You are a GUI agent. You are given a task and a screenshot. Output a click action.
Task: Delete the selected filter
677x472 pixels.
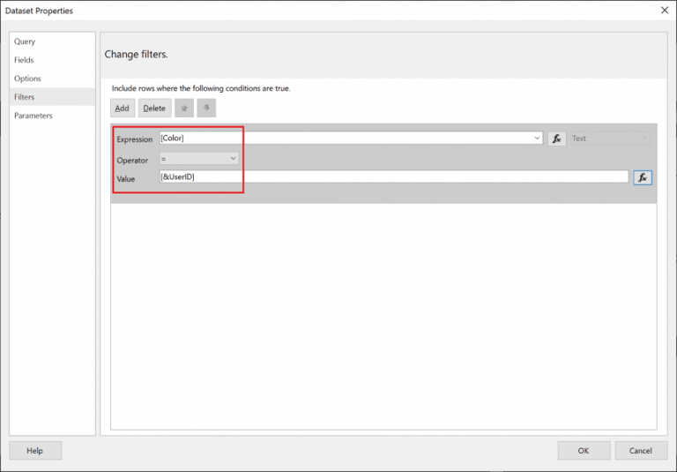coord(154,108)
